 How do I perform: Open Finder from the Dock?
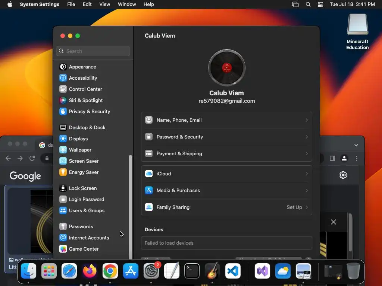coord(28,271)
